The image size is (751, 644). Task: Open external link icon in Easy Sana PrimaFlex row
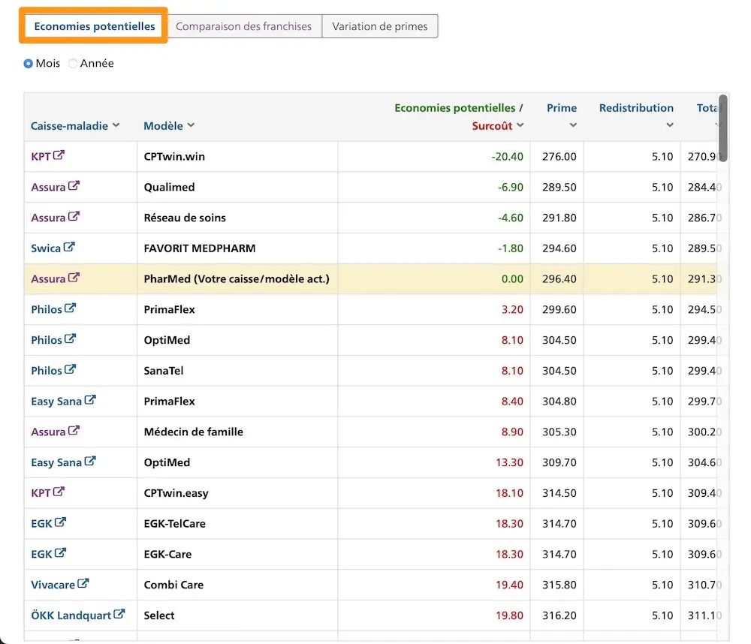[x=90, y=400]
